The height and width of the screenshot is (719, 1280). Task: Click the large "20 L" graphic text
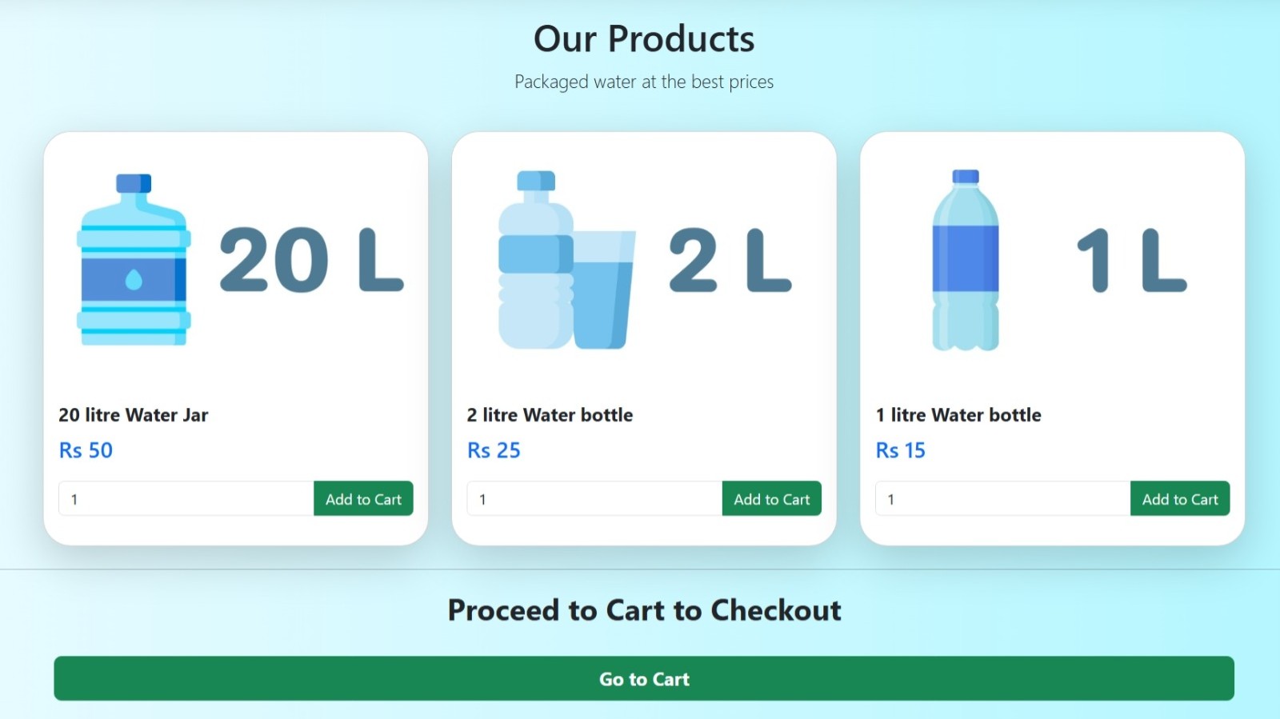[310, 259]
